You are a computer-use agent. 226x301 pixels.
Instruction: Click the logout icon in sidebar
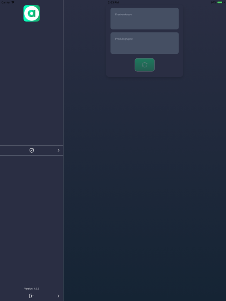click(31, 296)
